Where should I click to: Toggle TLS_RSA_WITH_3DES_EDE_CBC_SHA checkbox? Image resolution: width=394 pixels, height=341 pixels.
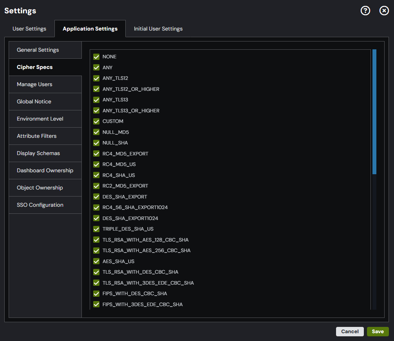[96, 283]
